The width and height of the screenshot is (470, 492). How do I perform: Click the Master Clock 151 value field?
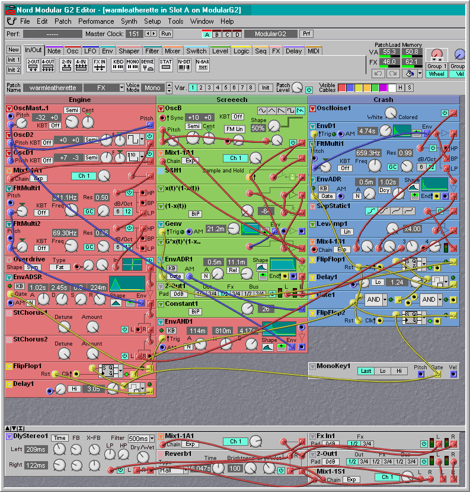[134, 34]
